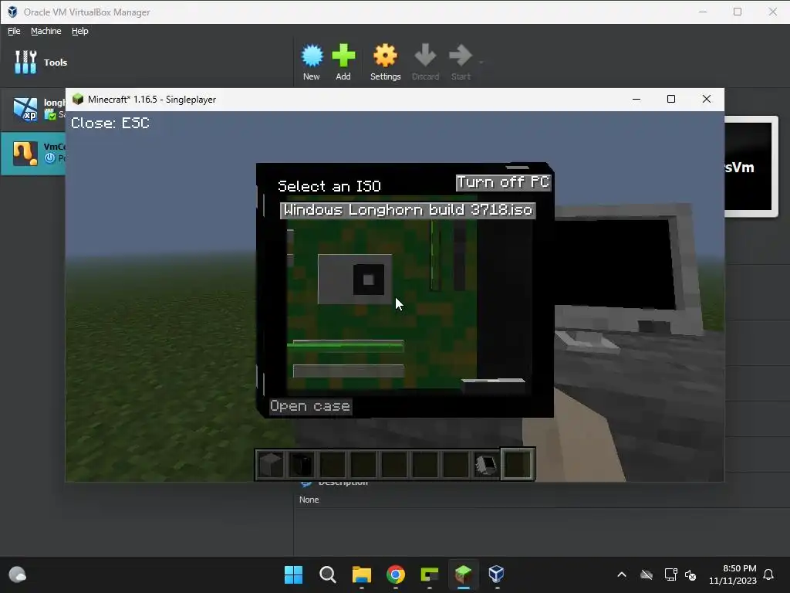Select the eighth hotbar slot item
Screen dimensions: 790x593
pyautogui.click(x=486, y=464)
